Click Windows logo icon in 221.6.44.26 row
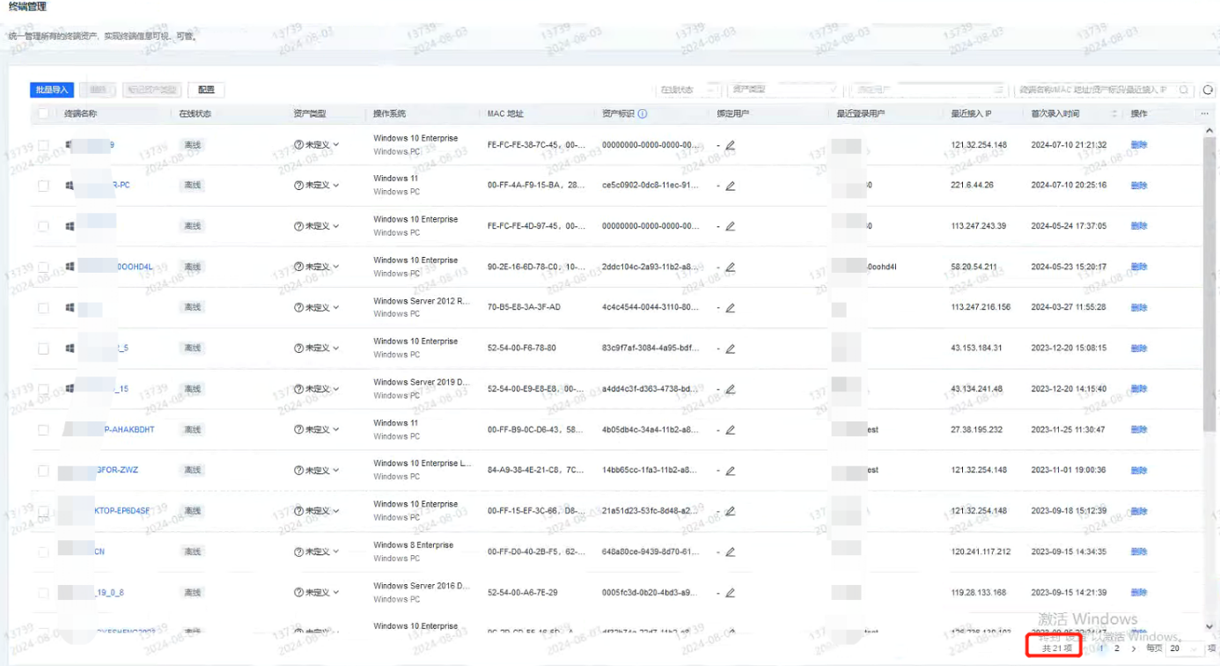1220x666 pixels. 70,186
